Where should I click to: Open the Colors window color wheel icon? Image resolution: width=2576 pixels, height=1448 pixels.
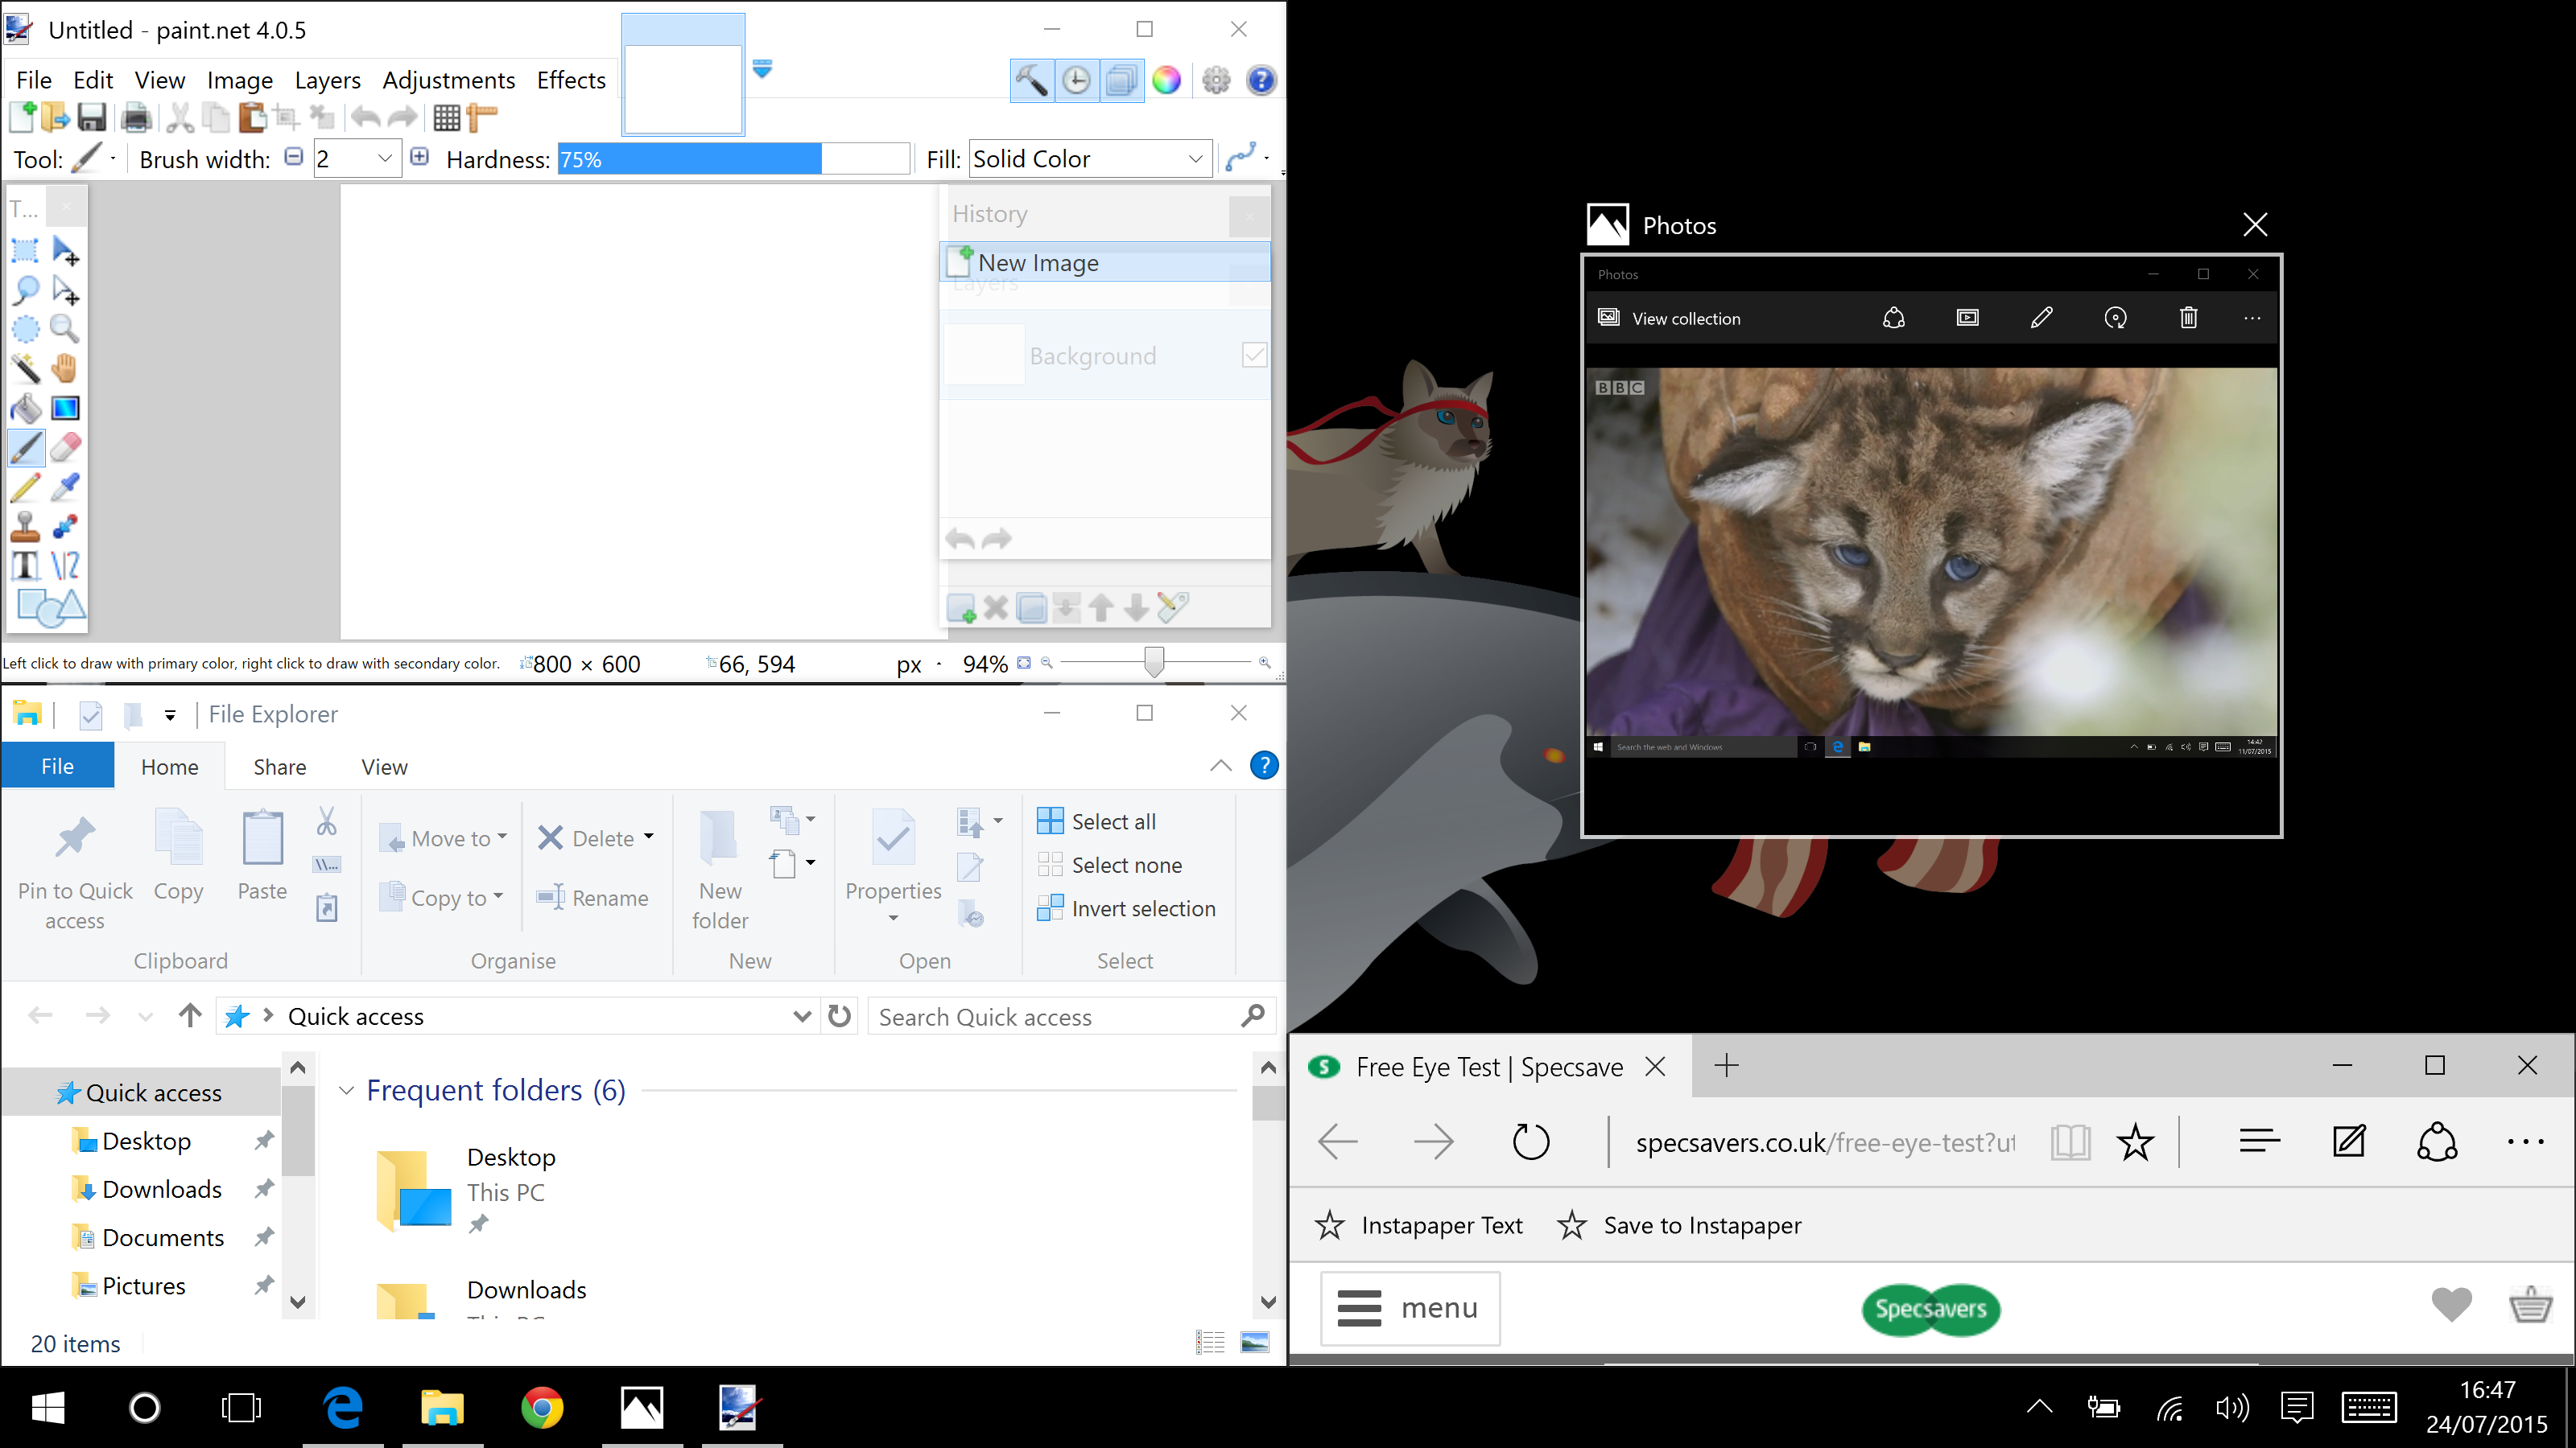point(1166,80)
